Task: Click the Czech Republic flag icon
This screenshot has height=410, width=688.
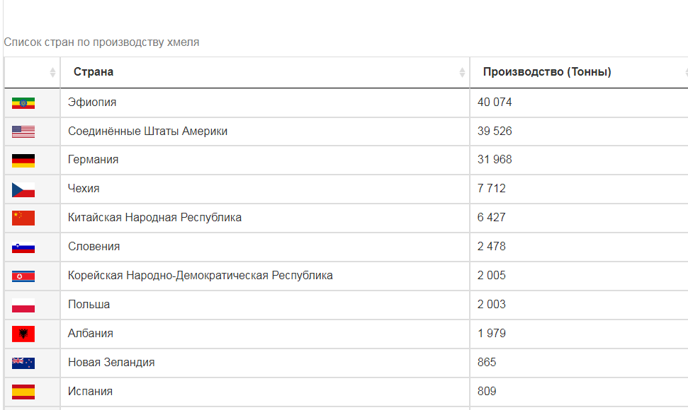Action: click(23, 189)
